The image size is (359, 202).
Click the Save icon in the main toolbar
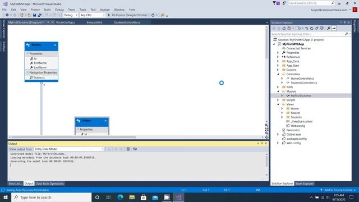click(34, 15)
